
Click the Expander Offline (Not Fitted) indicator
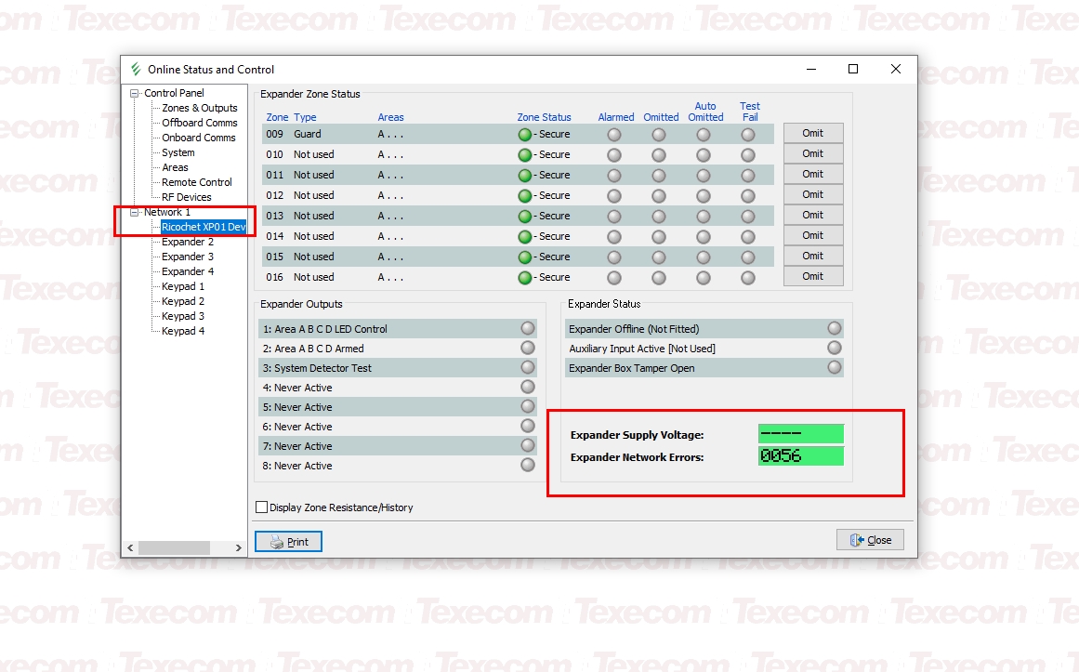coord(835,329)
